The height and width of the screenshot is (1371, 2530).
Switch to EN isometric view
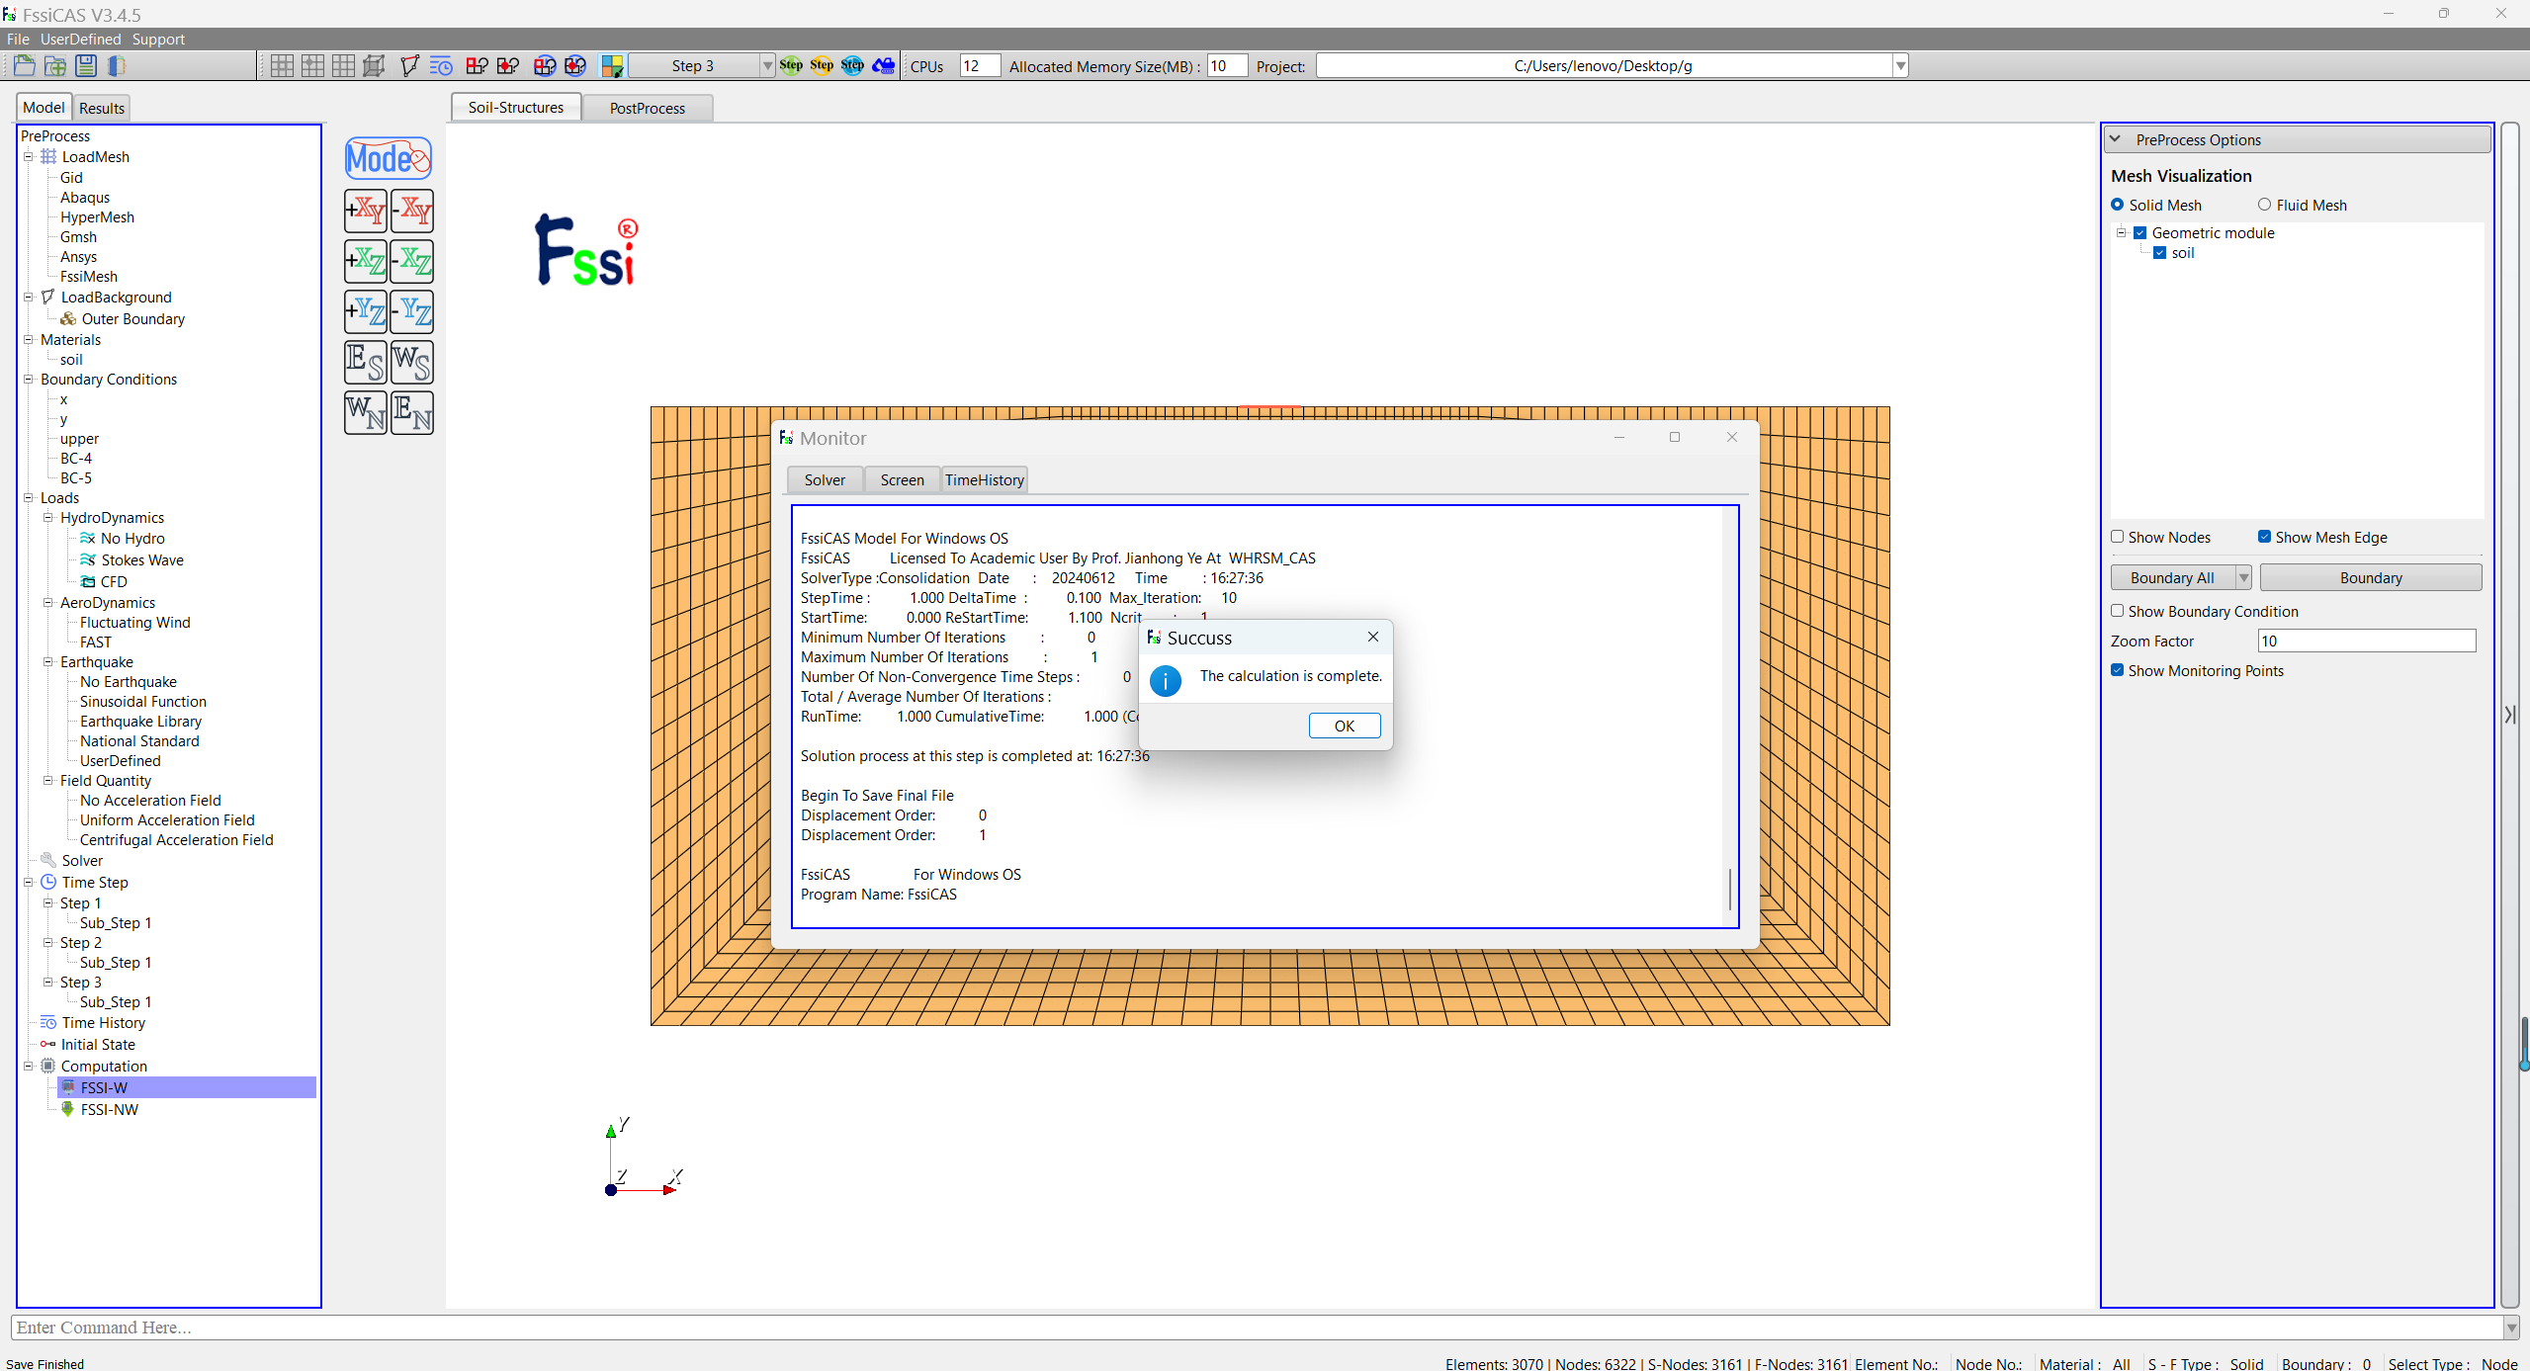tap(412, 412)
